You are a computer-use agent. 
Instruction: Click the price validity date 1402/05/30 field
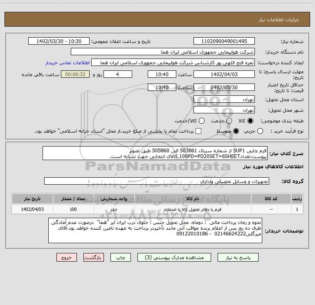coord(224,87)
